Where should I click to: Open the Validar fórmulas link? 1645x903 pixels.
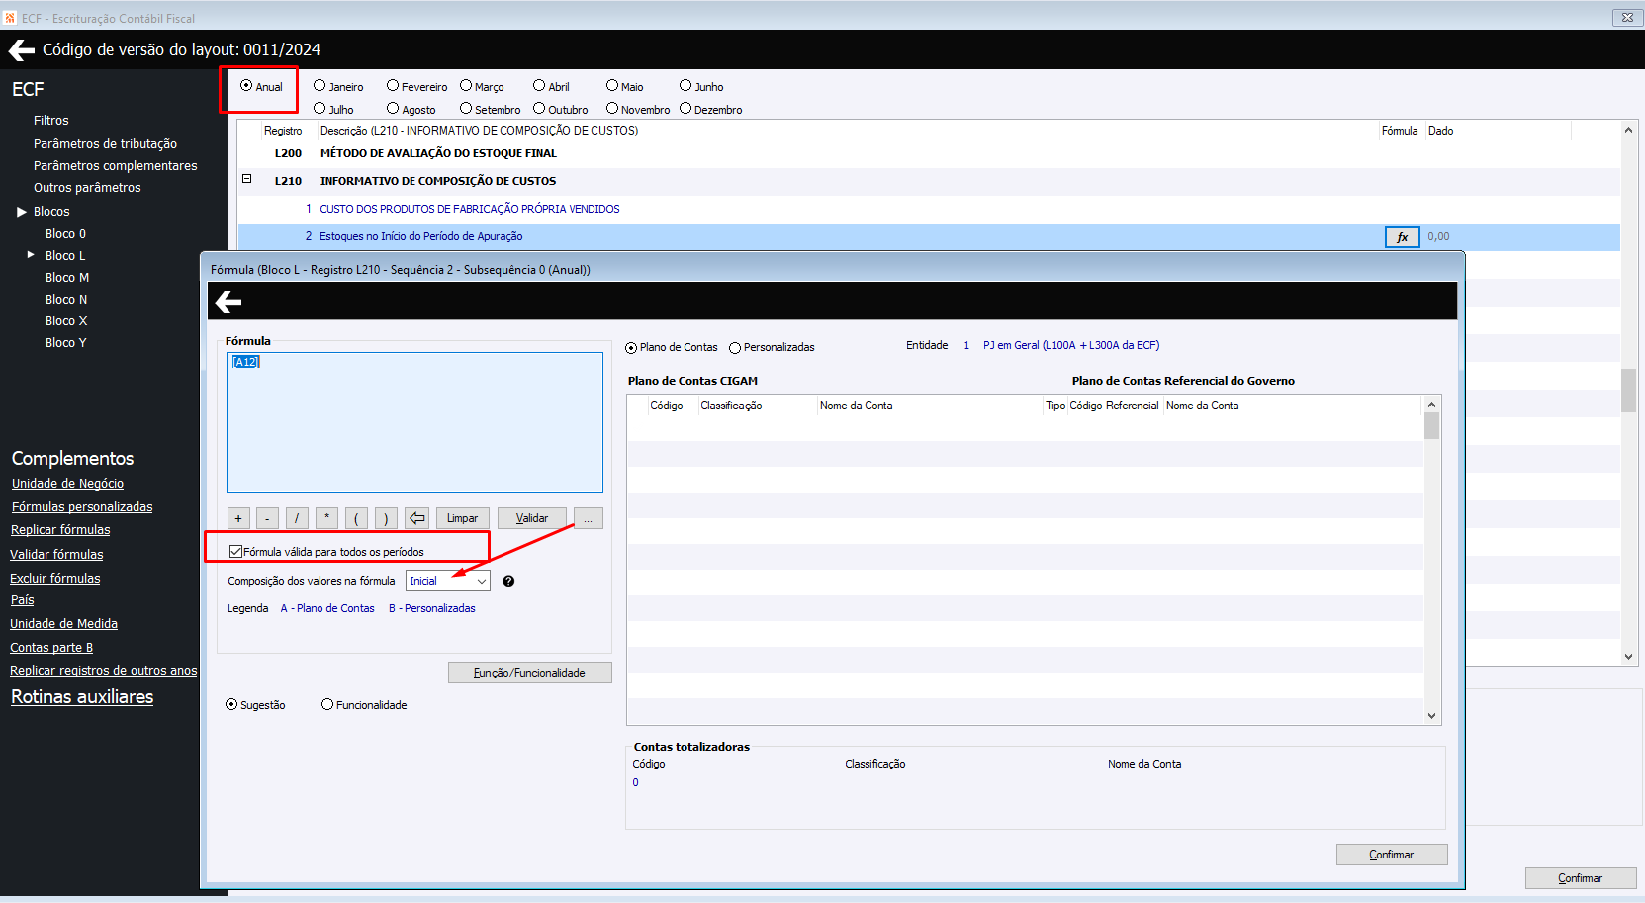[56, 555]
